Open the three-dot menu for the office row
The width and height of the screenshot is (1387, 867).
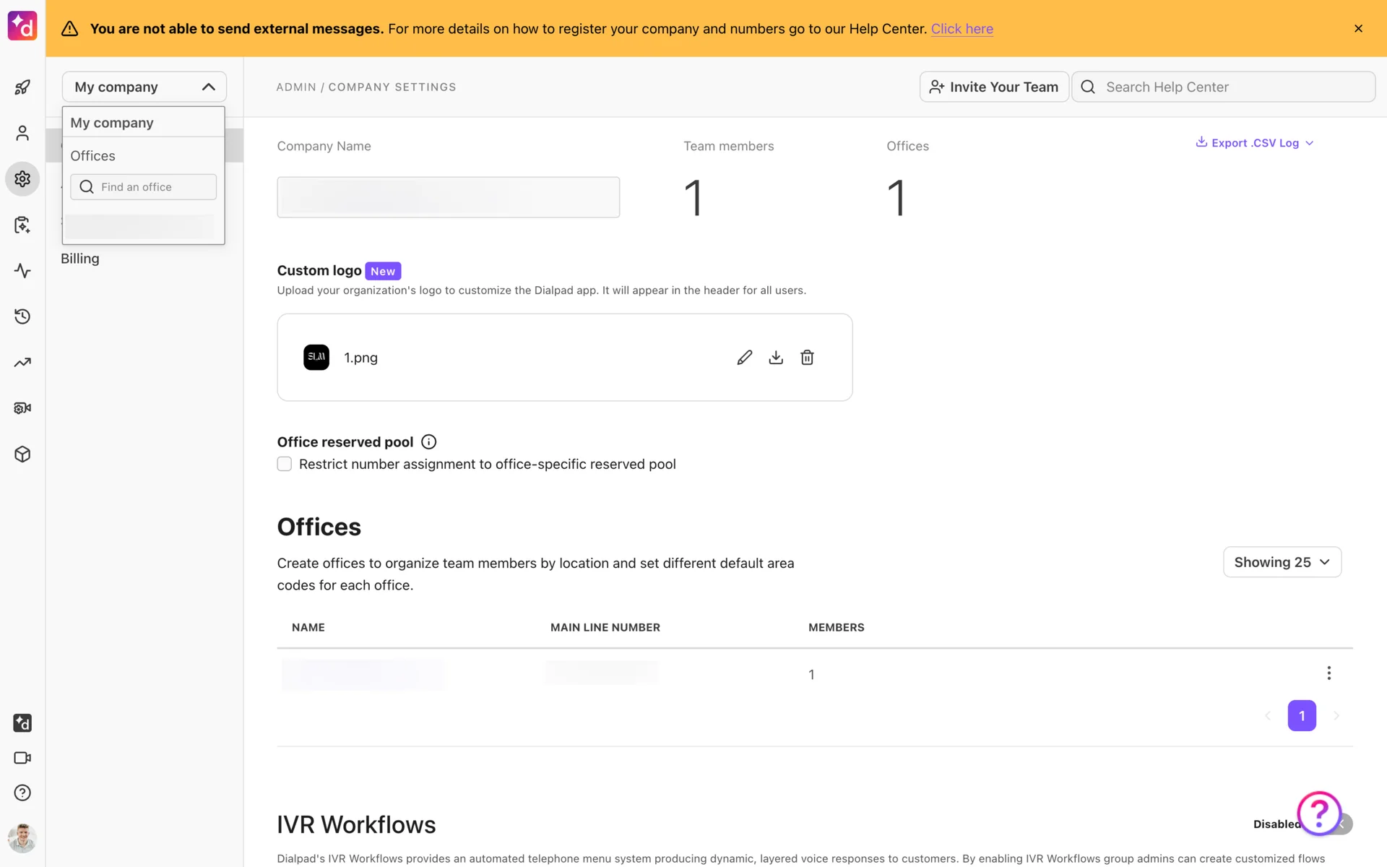pos(1328,673)
